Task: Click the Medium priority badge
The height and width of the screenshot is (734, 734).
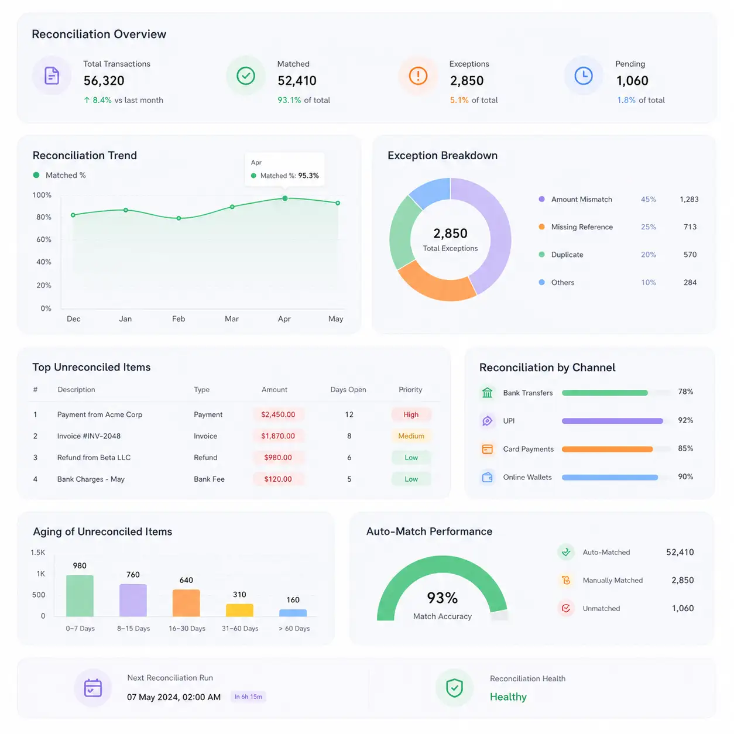Action: [411, 436]
